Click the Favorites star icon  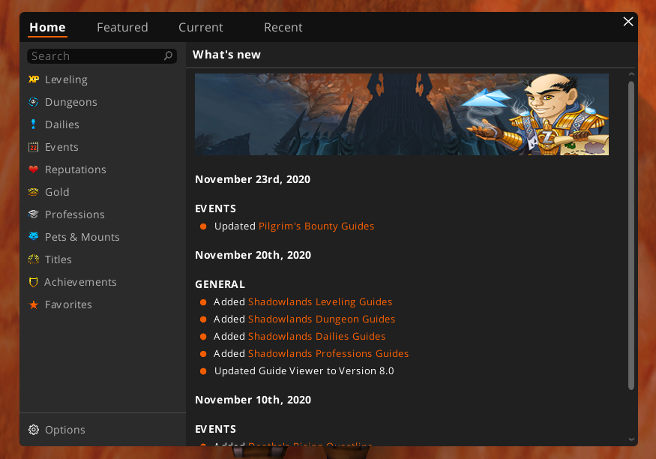(34, 304)
